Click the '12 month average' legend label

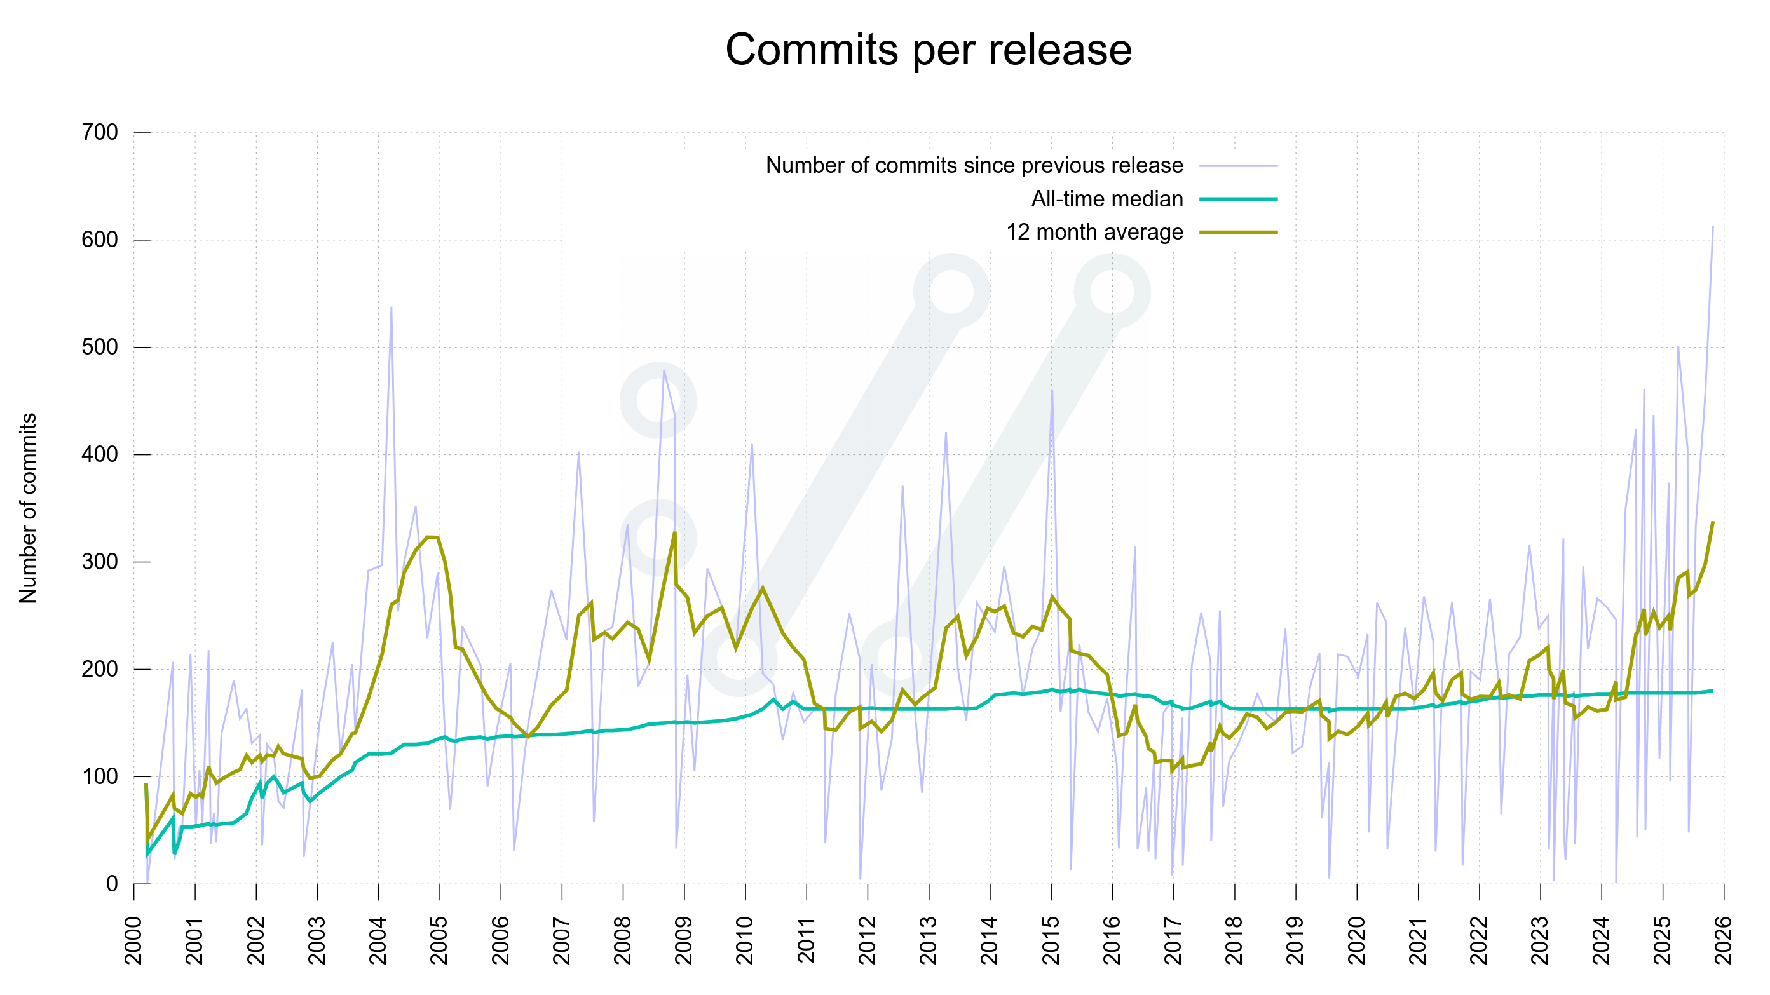pos(1094,233)
